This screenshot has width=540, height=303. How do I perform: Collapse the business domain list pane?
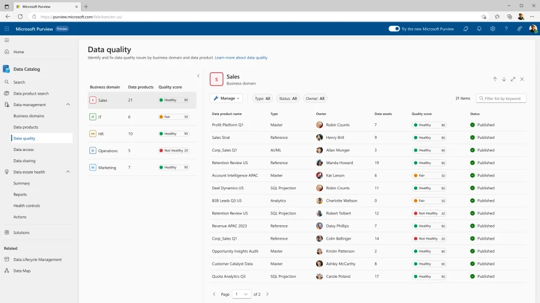point(199,76)
